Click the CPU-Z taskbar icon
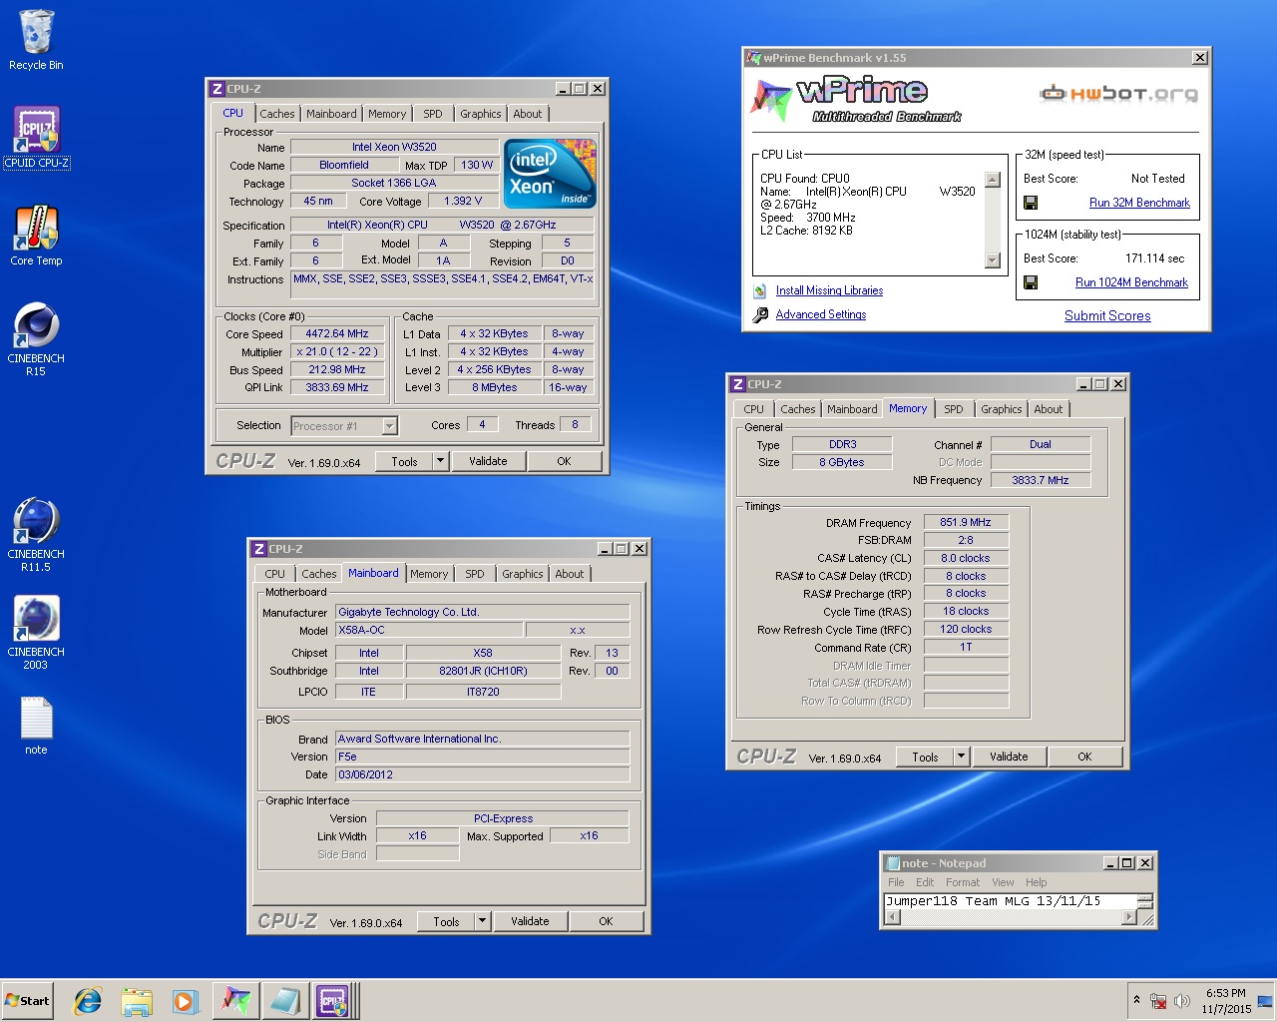This screenshot has width=1277, height=1022. click(x=332, y=1001)
